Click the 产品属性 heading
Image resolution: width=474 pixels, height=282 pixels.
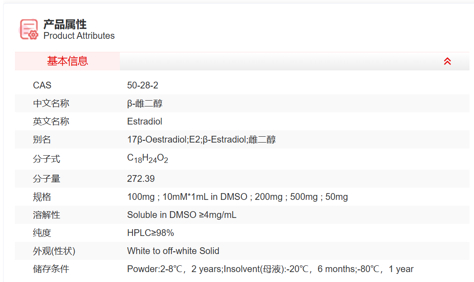coord(65,24)
